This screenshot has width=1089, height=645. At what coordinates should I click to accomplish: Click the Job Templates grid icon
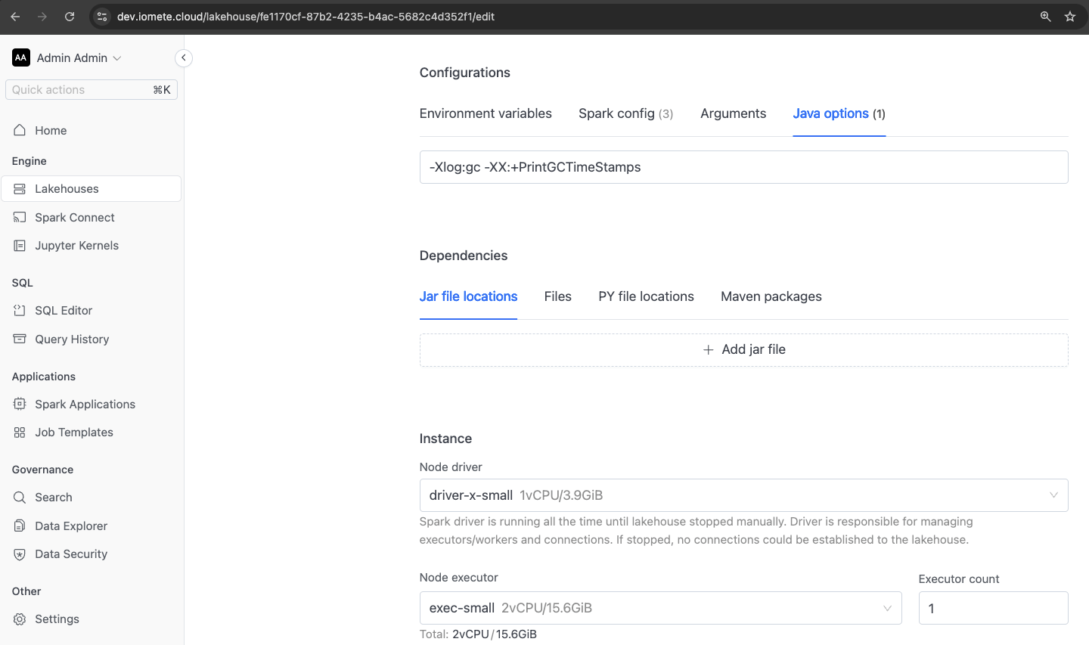click(20, 433)
